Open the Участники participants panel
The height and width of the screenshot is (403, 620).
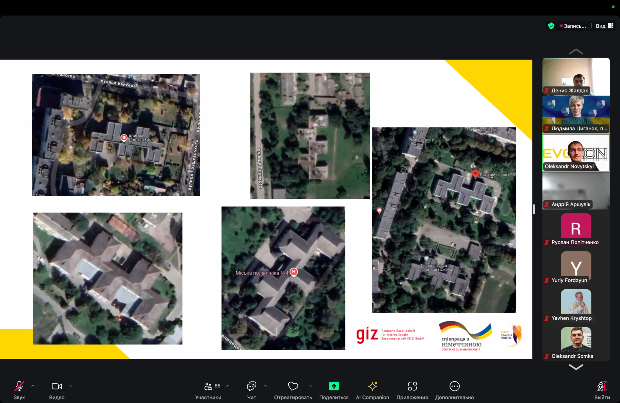pos(208,386)
